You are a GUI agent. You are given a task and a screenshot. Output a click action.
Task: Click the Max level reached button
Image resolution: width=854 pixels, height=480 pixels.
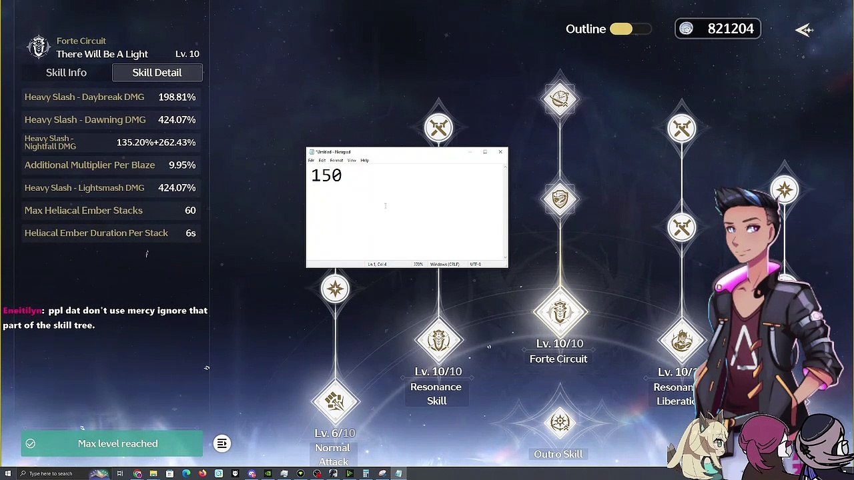(x=111, y=443)
